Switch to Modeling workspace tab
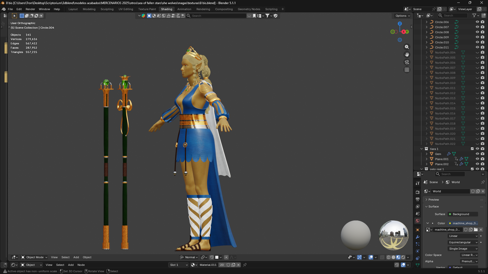 (89, 9)
